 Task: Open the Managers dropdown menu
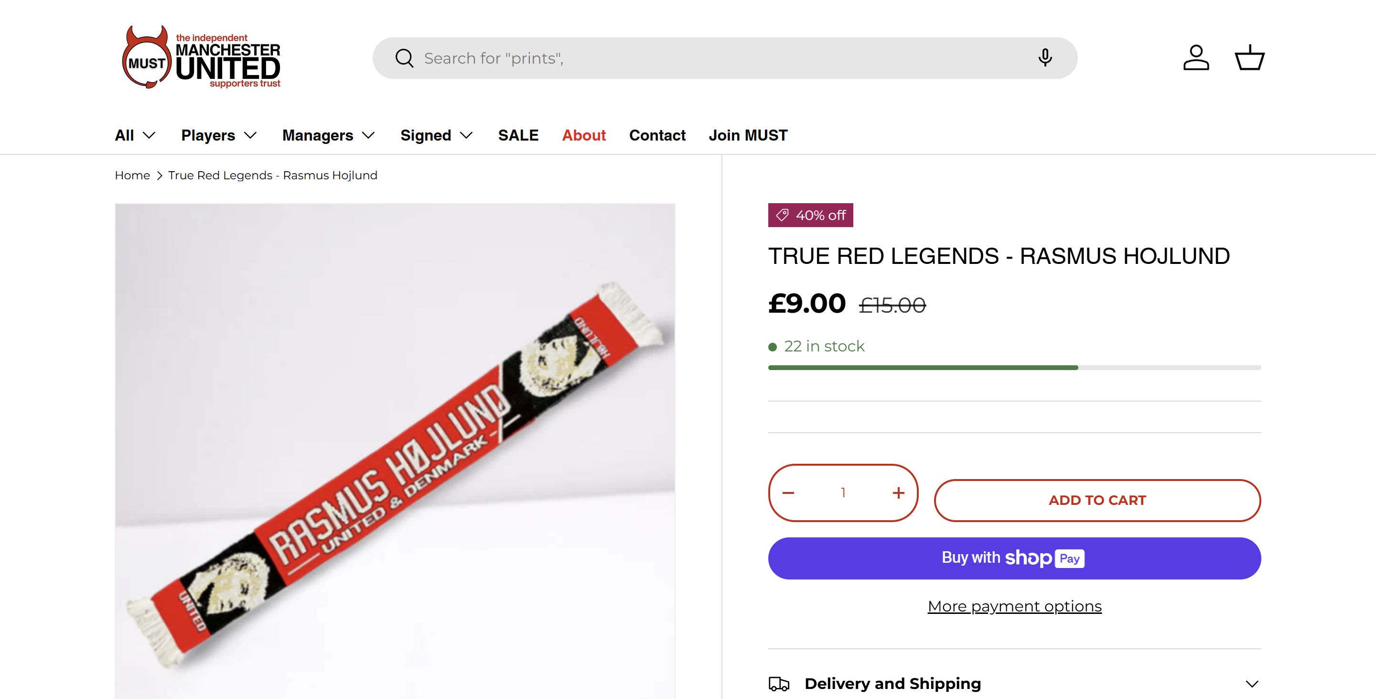(x=329, y=135)
